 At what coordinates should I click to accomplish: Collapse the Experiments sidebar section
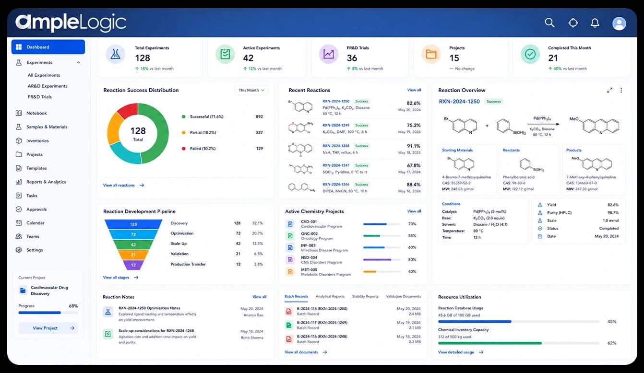point(78,62)
